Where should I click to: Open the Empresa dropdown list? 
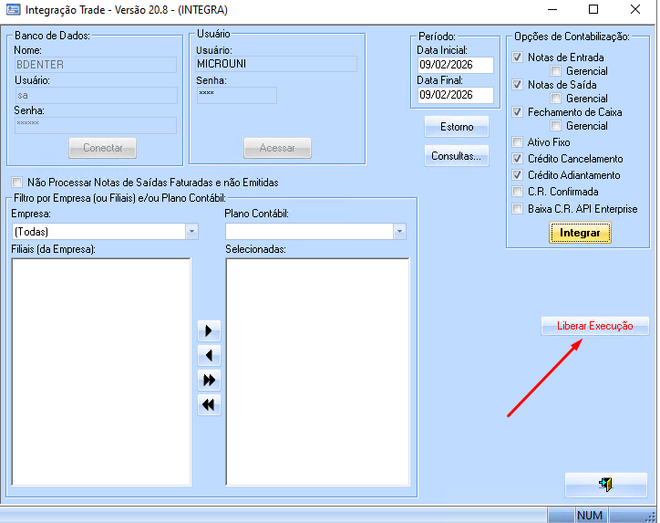click(x=191, y=232)
